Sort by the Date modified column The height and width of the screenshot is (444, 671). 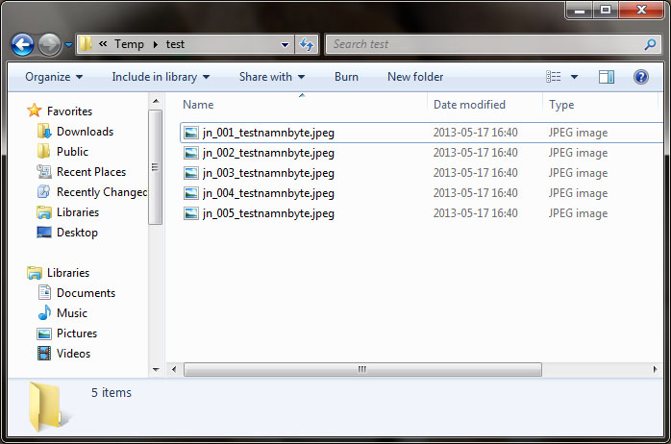click(469, 105)
